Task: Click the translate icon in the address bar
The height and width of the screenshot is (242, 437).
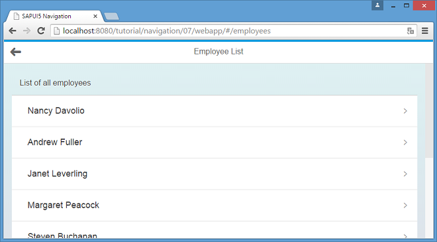Action: [411, 30]
